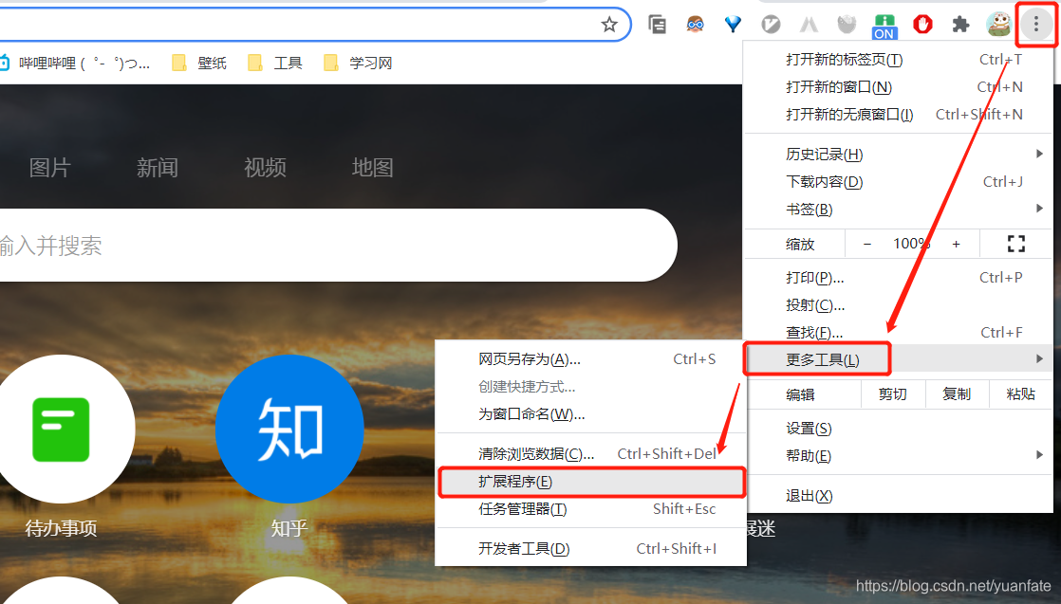The width and height of the screenshot is (1061, 604).
Task: Select 退出(X) menu item
Action: 899,496
